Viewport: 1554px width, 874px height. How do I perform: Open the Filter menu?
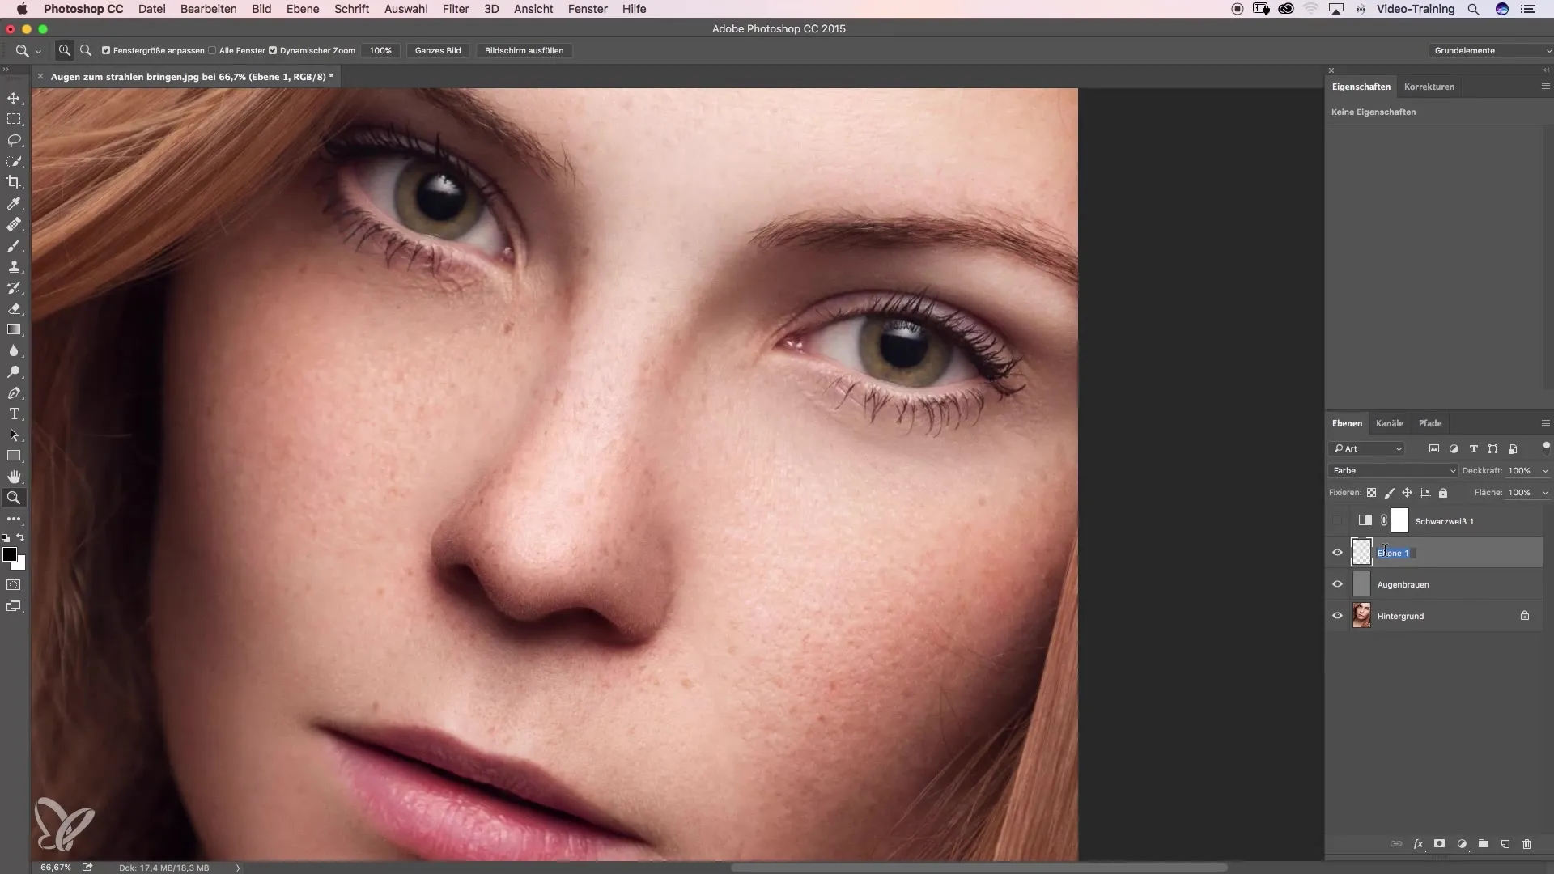456,9
